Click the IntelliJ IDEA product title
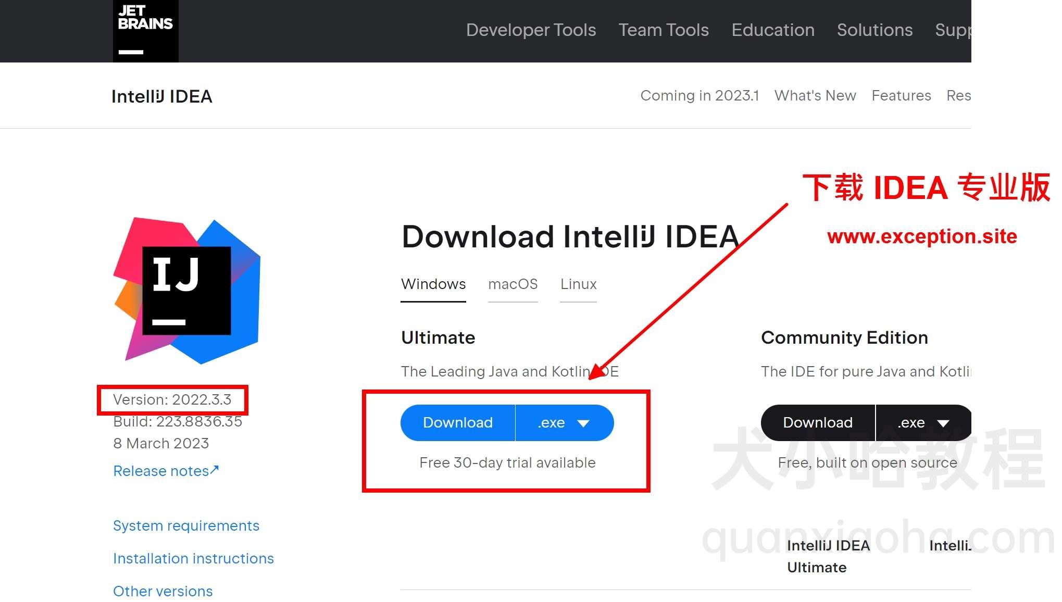 (x=162, y=96)
